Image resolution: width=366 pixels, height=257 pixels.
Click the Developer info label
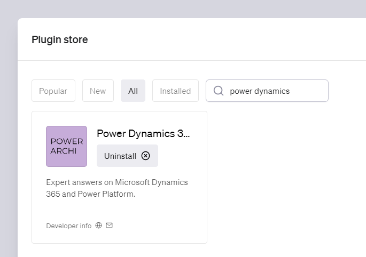pos(68,226)
